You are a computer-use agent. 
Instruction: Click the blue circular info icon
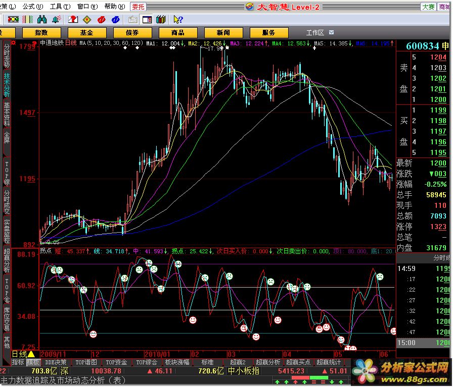(116, 19)
